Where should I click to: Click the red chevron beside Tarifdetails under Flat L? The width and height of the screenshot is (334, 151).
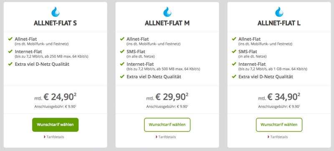pos(268,137)
